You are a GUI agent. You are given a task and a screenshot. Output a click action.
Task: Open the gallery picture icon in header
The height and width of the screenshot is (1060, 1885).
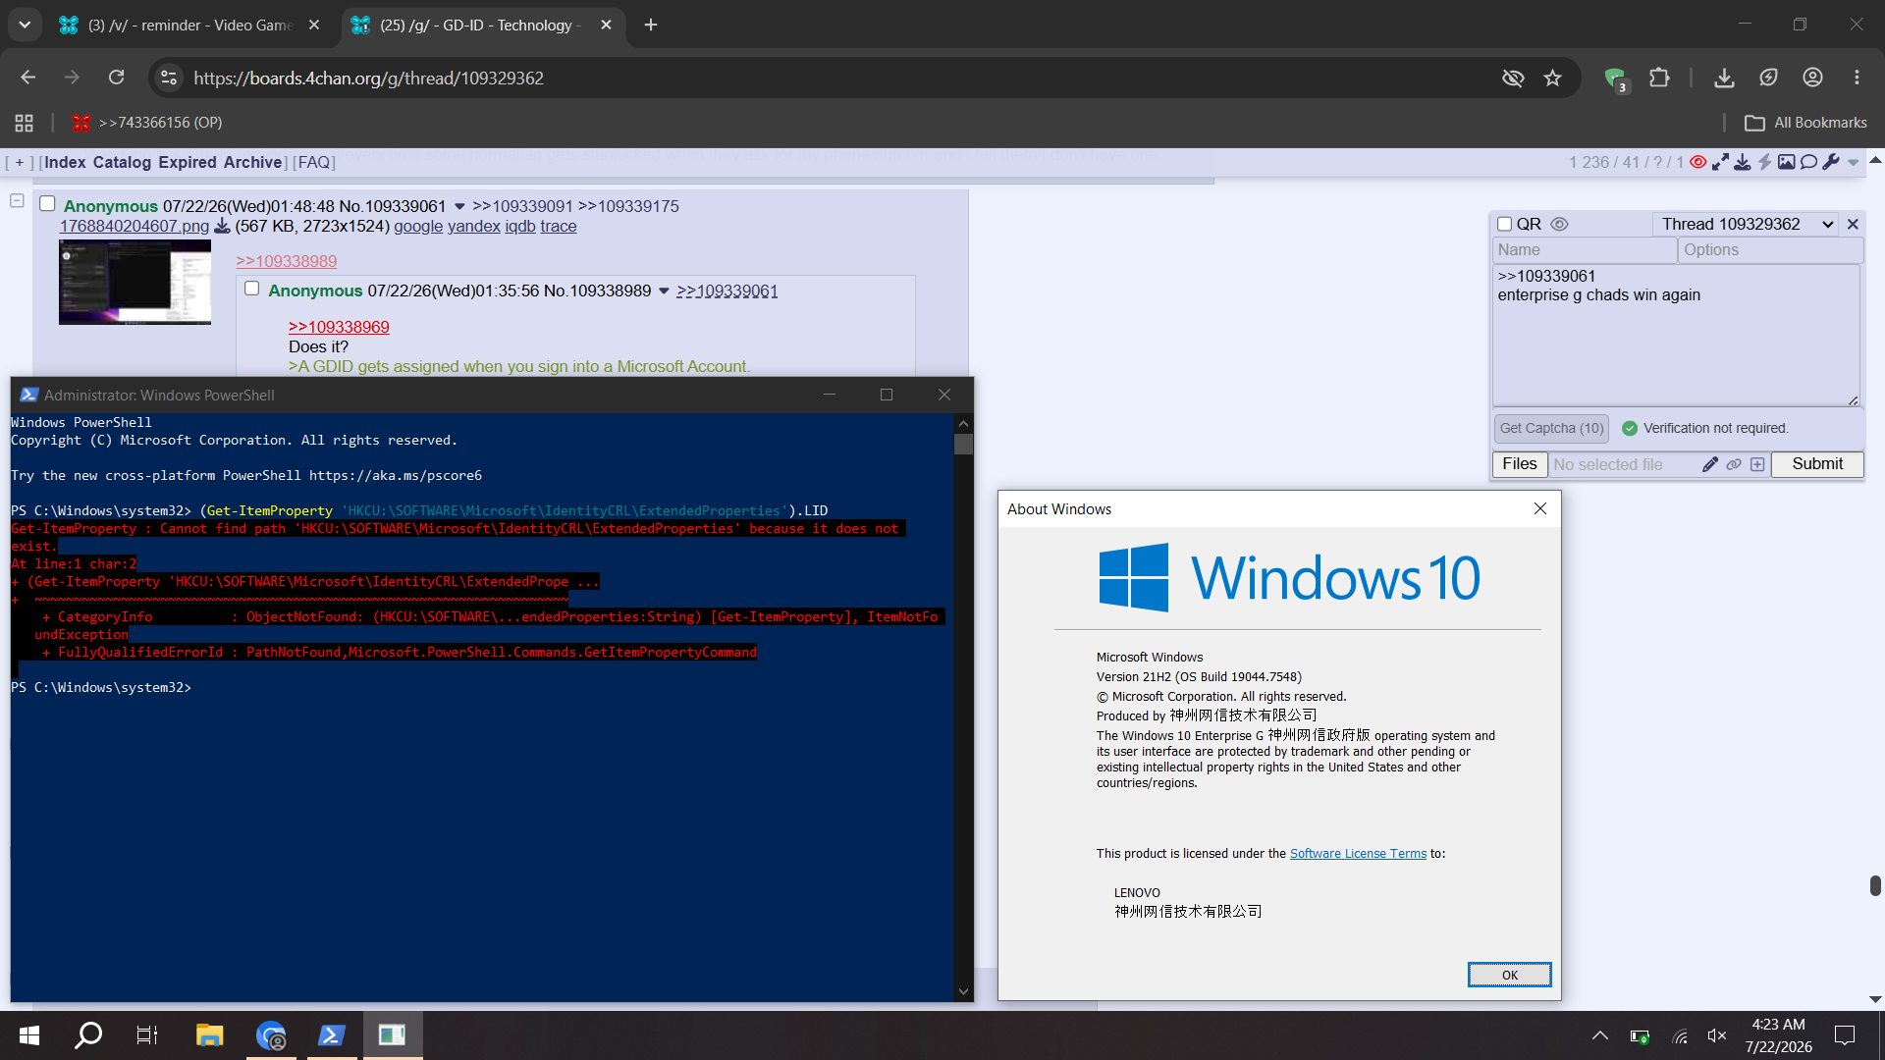click(1786, 162)
